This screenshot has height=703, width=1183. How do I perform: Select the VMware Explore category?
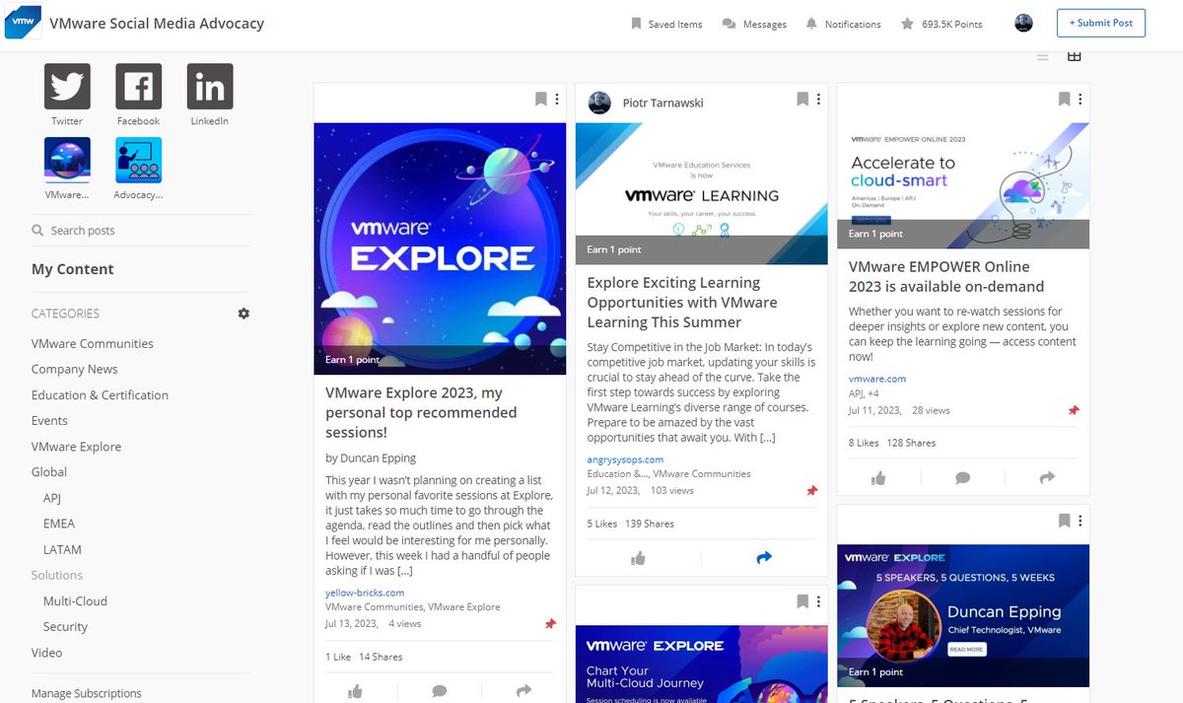pos(77,447)
